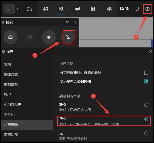Open the Resources bar chart widget icon
154x143 pixels.
[x=93, y=9]
